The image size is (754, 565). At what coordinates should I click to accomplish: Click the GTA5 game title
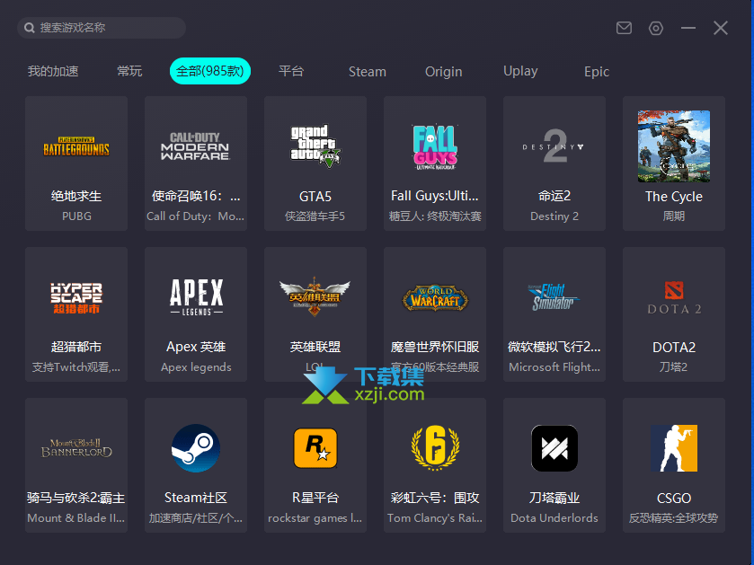pos(315,197)
